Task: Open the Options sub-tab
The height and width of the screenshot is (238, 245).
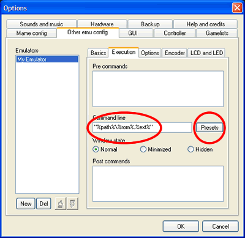Action: [x=150, y=53]
